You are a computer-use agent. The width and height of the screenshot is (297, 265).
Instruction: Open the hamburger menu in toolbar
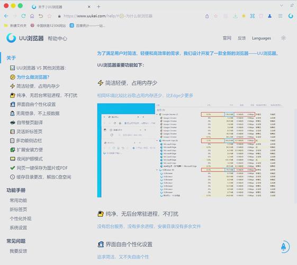click(x=280, y=16)
